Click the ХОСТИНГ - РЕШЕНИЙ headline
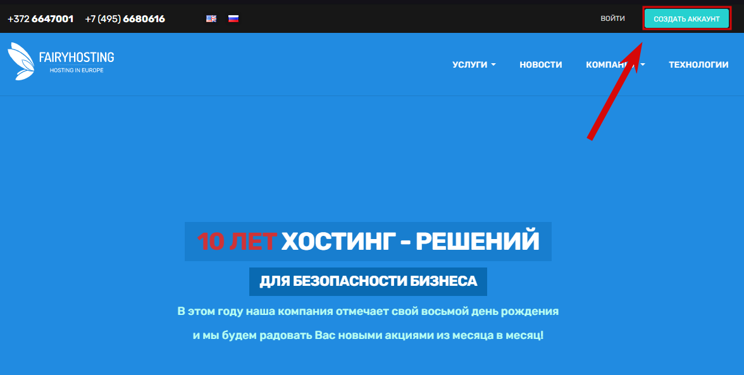The height and width of the screenshot is (375, 744). click(410, 241)
